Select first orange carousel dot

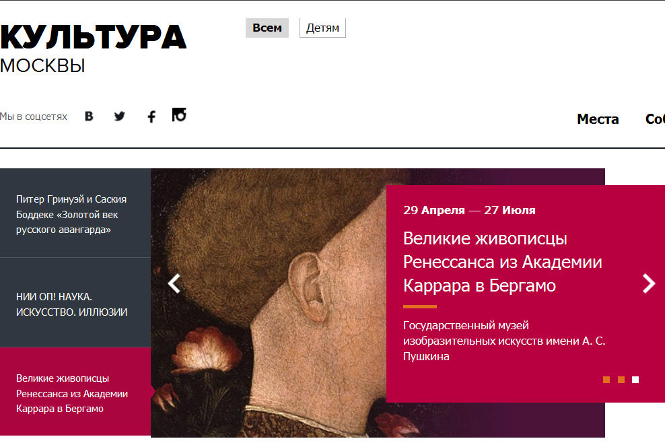(x=606, y=380)
